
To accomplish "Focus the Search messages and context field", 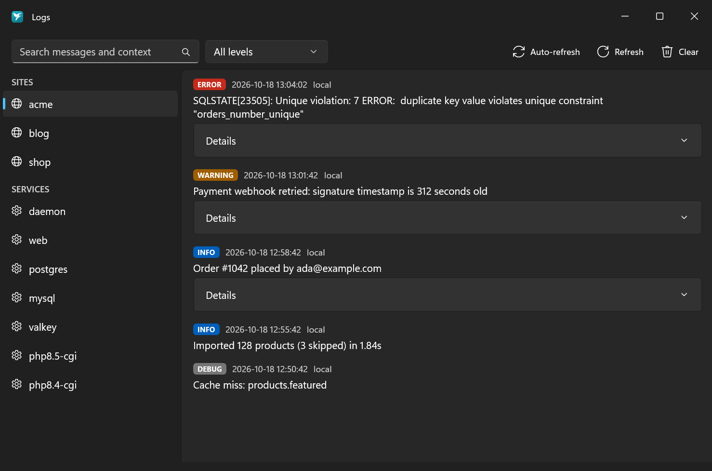I will (x=99, y=52).
